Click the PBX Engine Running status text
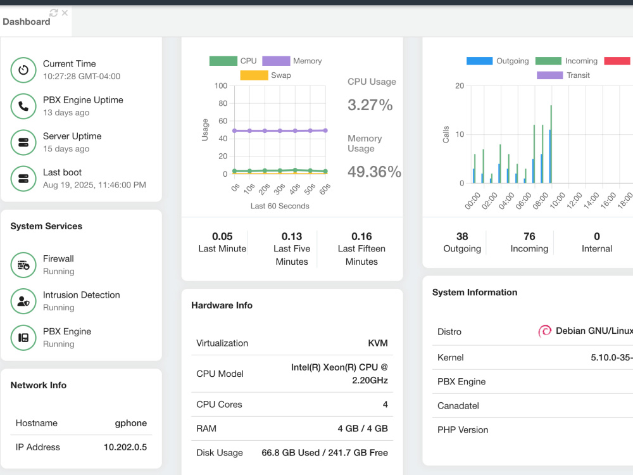The width and height of the screenshot is (633, 475). 58,344
